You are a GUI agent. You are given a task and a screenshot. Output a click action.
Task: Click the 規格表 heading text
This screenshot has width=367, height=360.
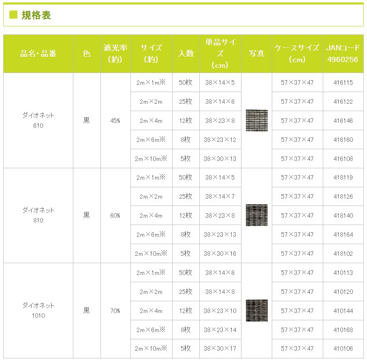[x=36, y=15]
